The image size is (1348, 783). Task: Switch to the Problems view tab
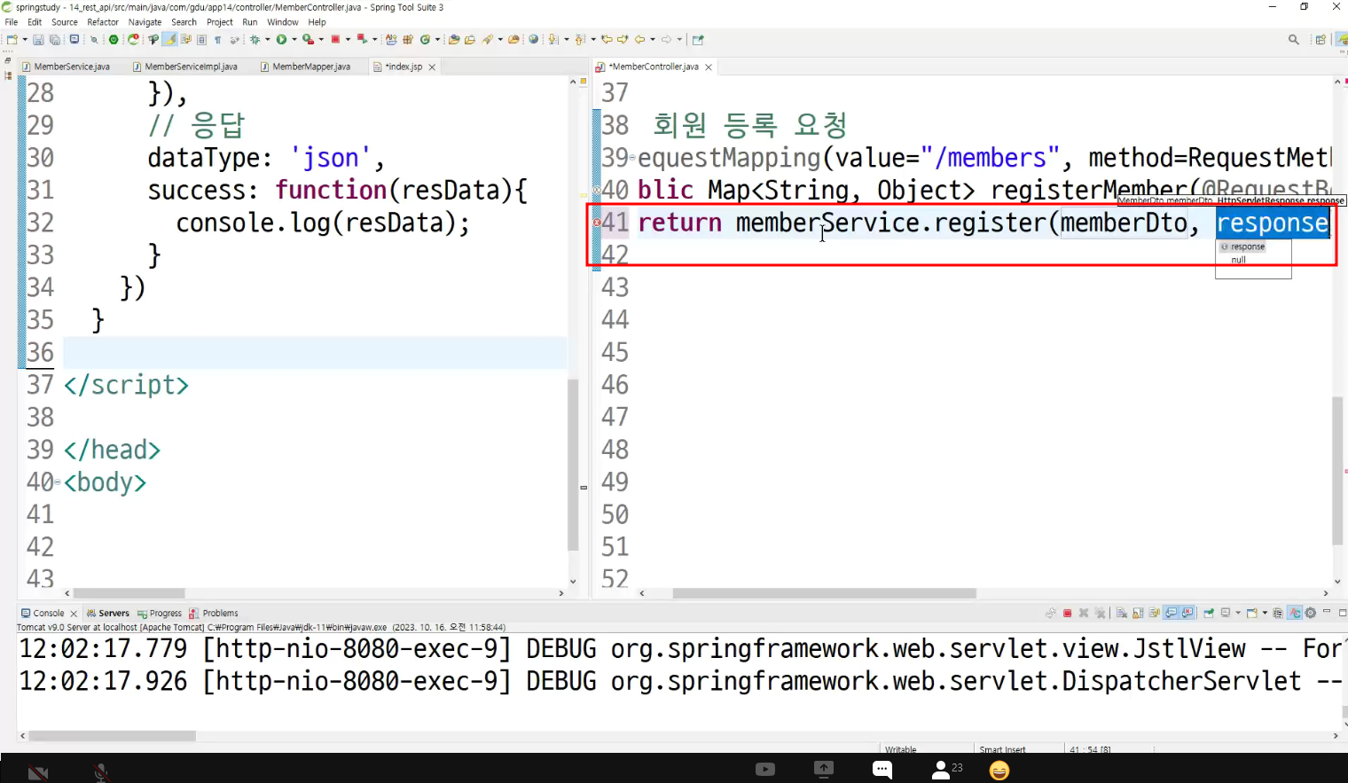[214, 613]
